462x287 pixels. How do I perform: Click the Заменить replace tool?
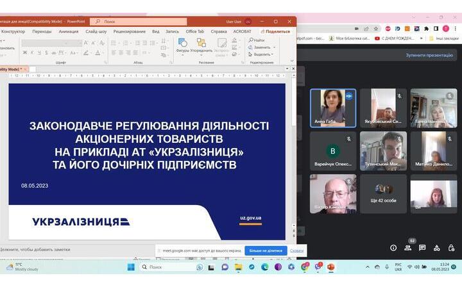(260, 47)
